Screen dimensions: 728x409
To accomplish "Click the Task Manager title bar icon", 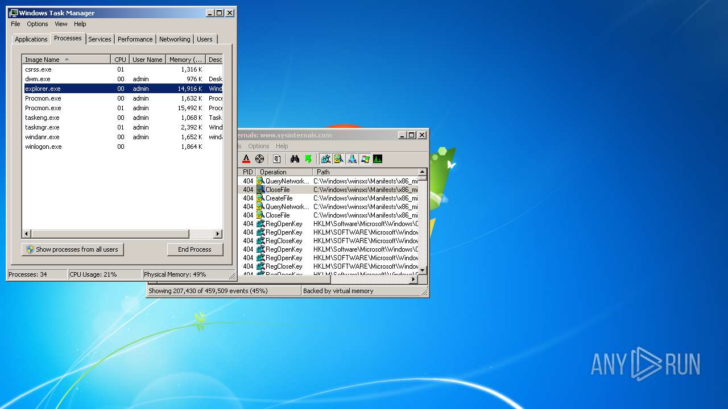I will 14,12.
